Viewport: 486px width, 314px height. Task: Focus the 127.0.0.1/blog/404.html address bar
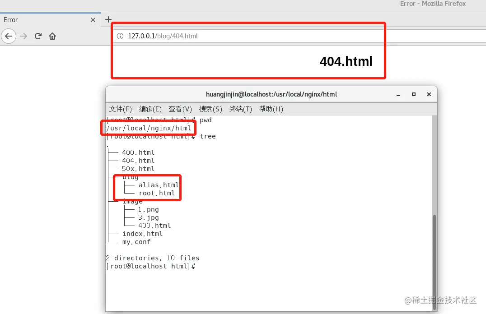[x=299, y=36]
